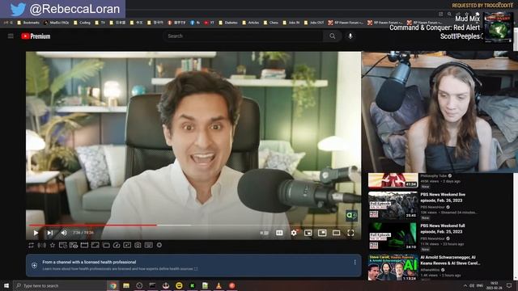Open the Windows notification center
Viewport: 518px width, 291px height.
pyautogui.click(x=509, y=285)
